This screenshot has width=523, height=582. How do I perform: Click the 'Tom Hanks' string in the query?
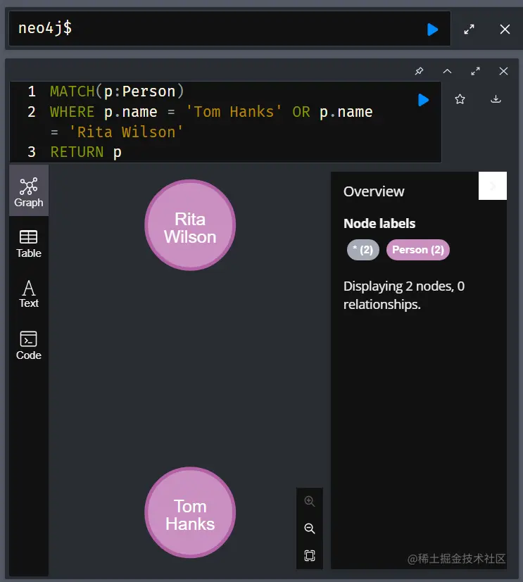tap(234, 112)
